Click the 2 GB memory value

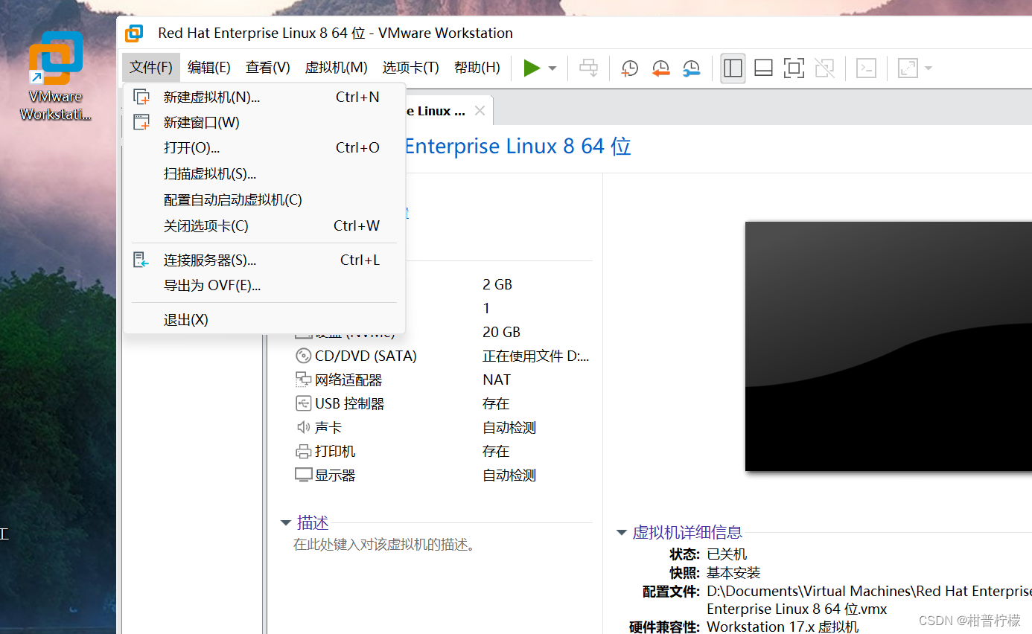click(x=497, y=284)
